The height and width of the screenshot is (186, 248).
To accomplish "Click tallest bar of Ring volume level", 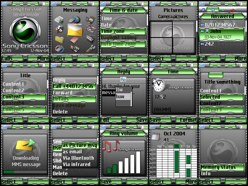I will [138, 162].
